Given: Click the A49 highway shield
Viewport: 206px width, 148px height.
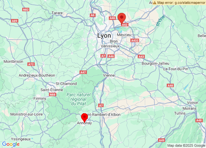Looking at the screenshot, I should (162, 140).
